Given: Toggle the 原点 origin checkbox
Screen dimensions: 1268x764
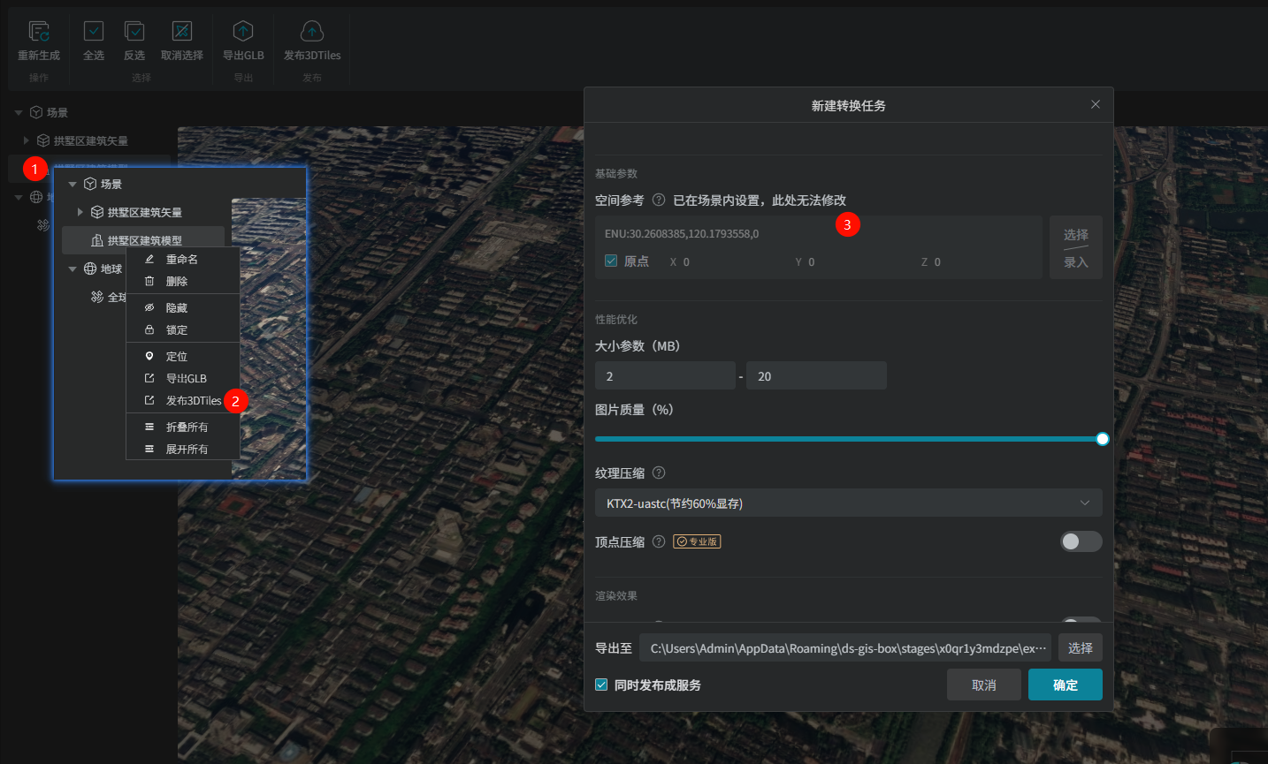Looking at the screenshot, I should (x=611, y=261).
